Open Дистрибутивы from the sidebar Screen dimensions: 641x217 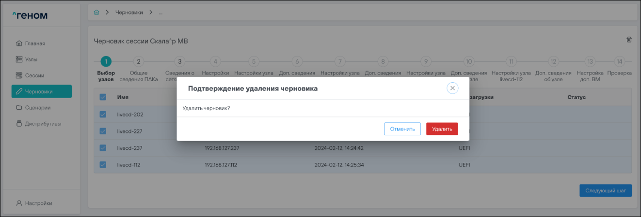coord(43,123)
